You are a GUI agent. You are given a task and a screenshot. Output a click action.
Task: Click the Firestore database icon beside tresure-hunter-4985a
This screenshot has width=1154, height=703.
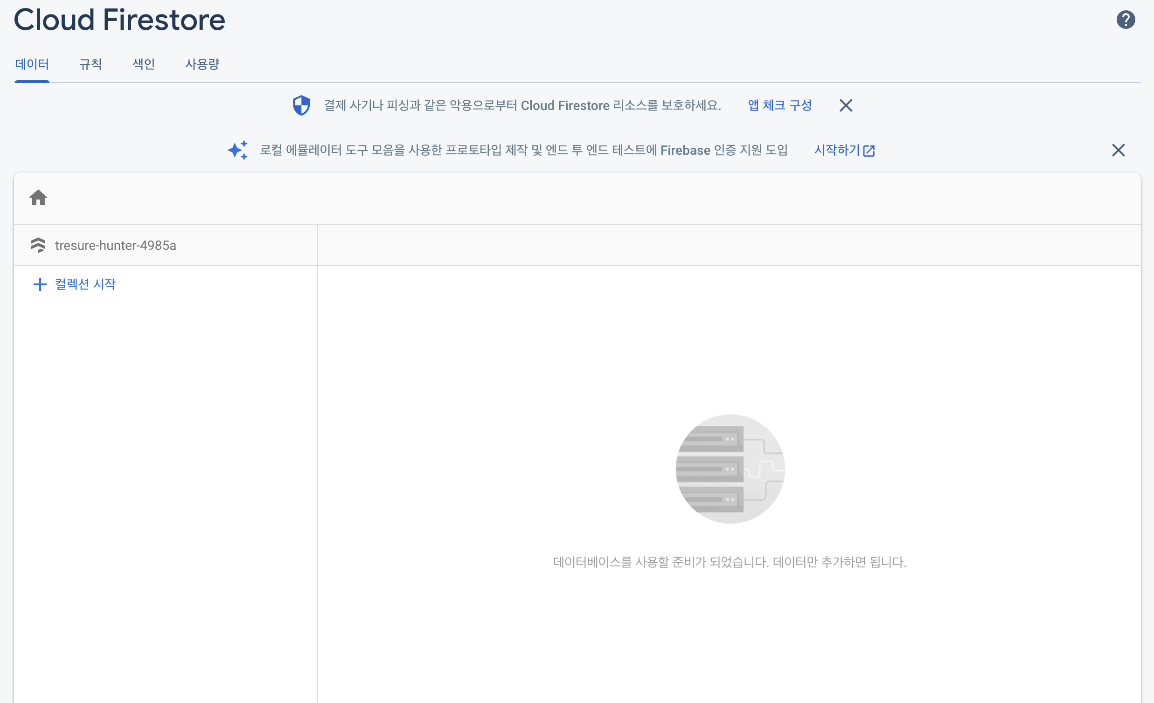38,245
